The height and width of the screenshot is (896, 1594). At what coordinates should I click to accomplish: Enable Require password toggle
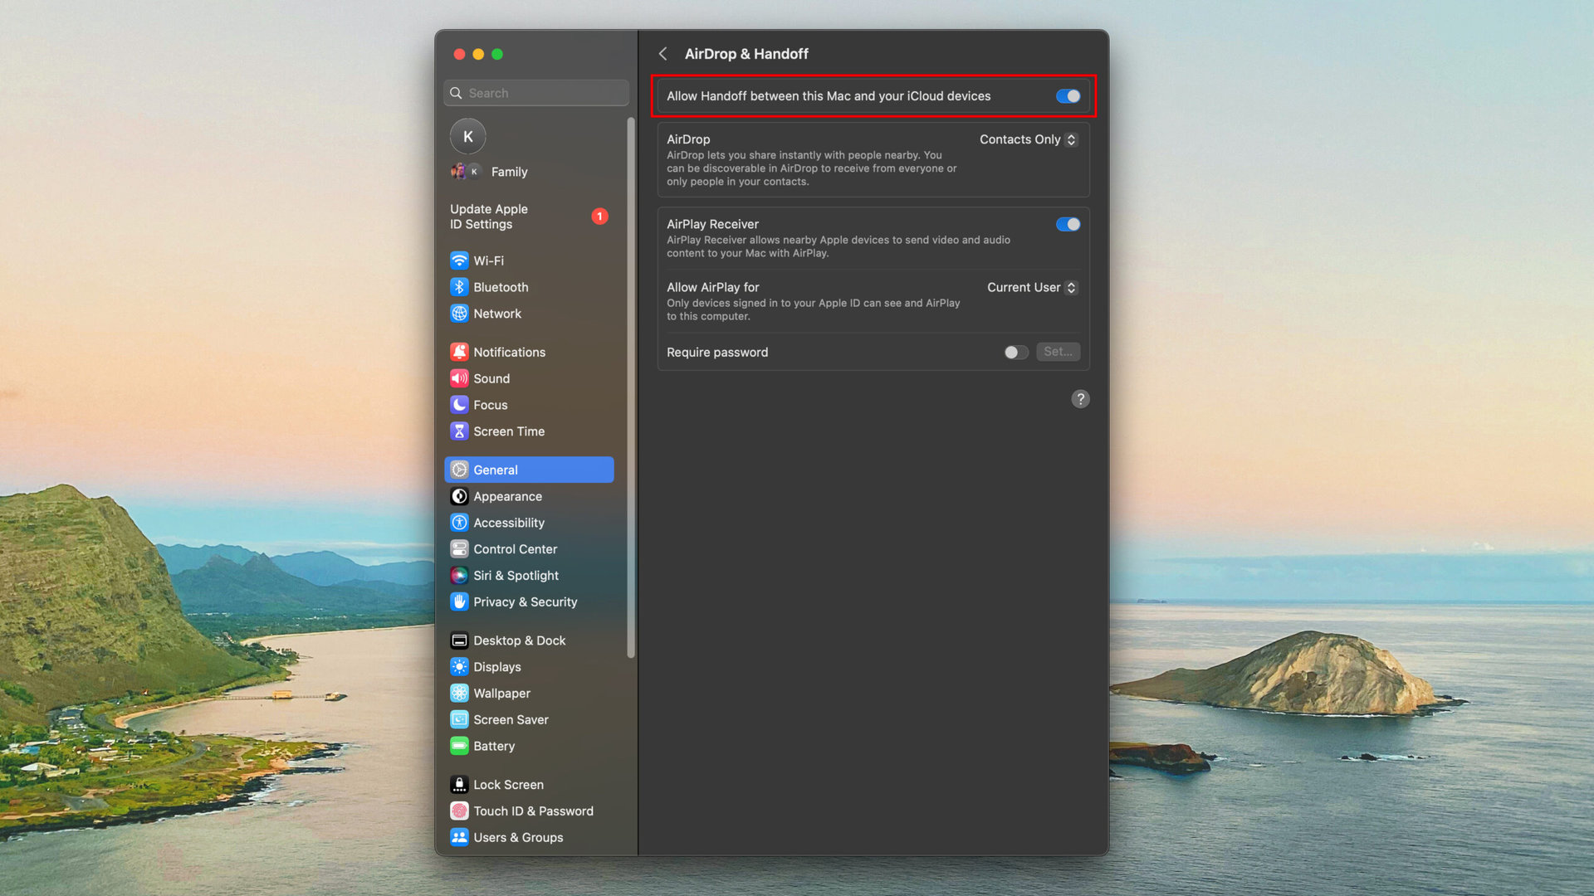1015,353
